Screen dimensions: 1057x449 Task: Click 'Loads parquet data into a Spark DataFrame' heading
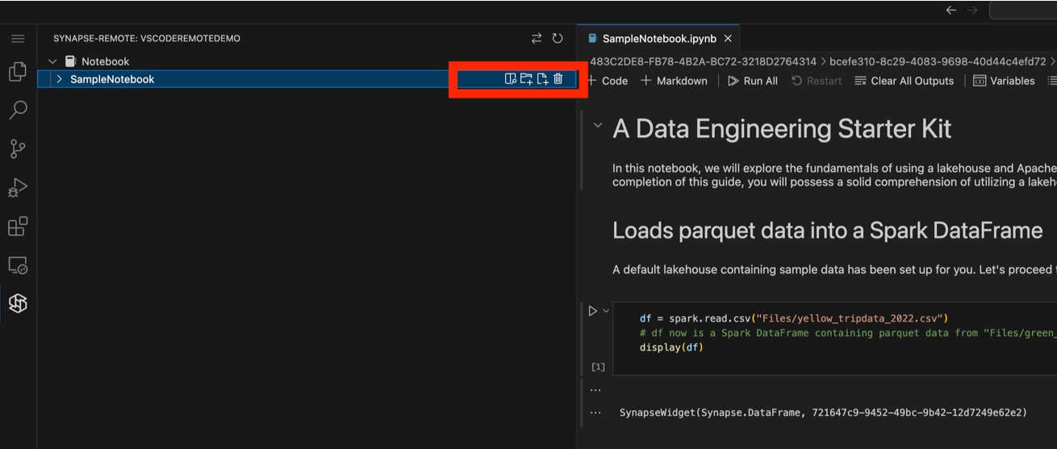(x=828, y=231)
